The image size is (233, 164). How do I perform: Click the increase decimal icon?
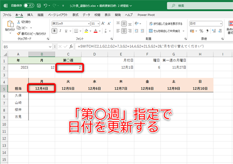tap(214, 31)
